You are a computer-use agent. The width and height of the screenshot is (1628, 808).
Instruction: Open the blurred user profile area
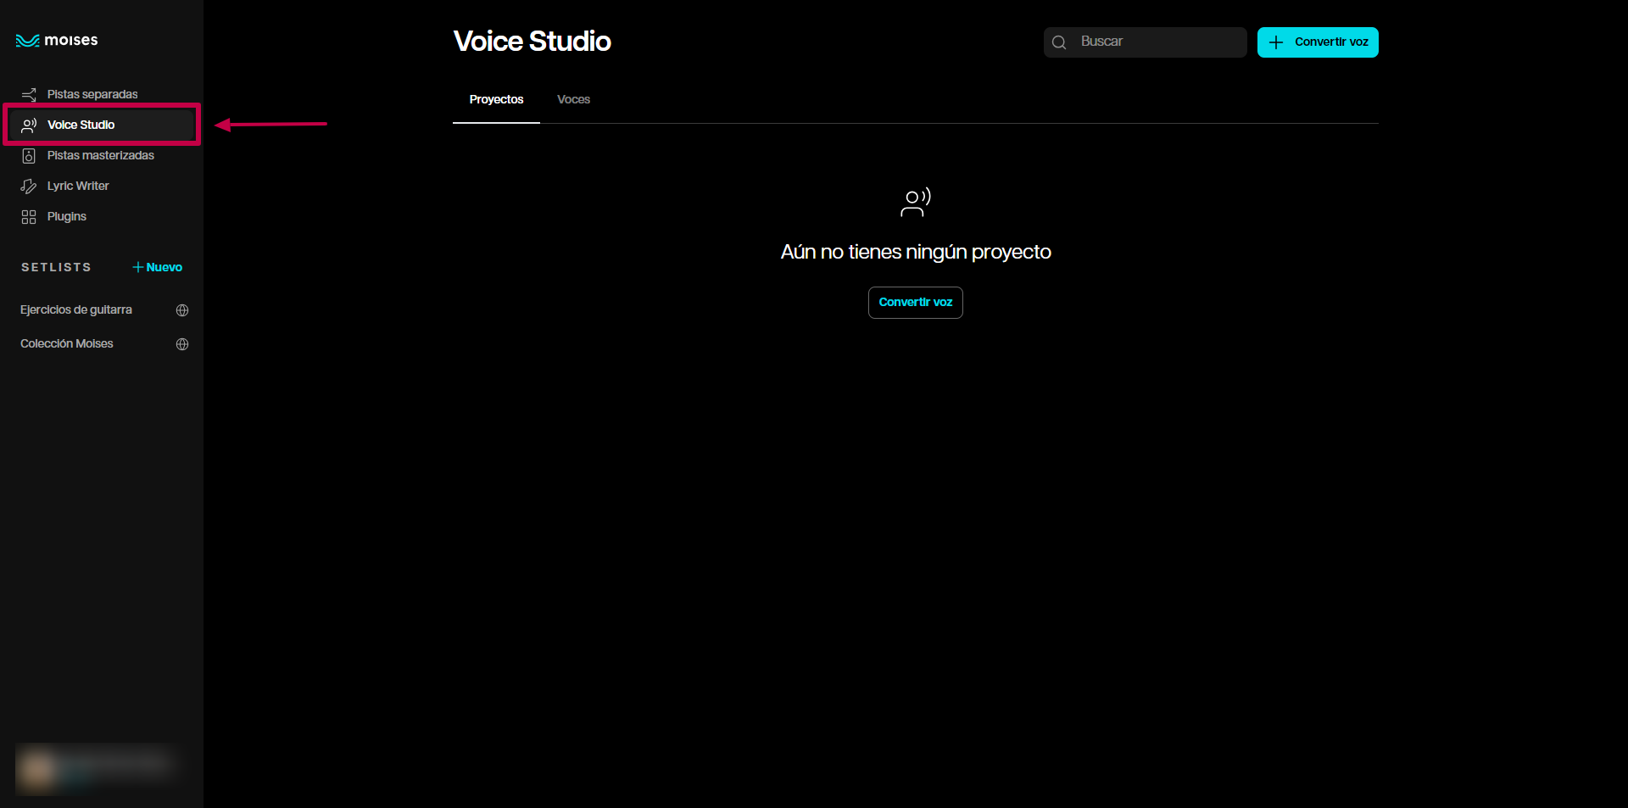[95, 768]
